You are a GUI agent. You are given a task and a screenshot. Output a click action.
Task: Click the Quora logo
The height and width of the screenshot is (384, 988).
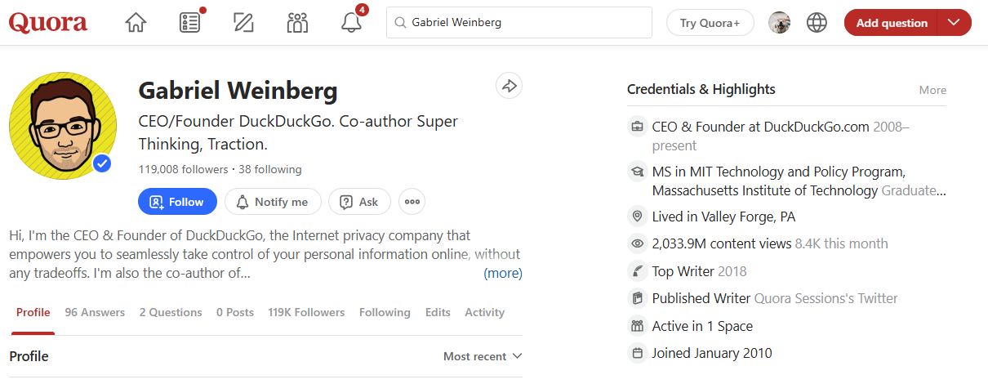pos(48,23)
